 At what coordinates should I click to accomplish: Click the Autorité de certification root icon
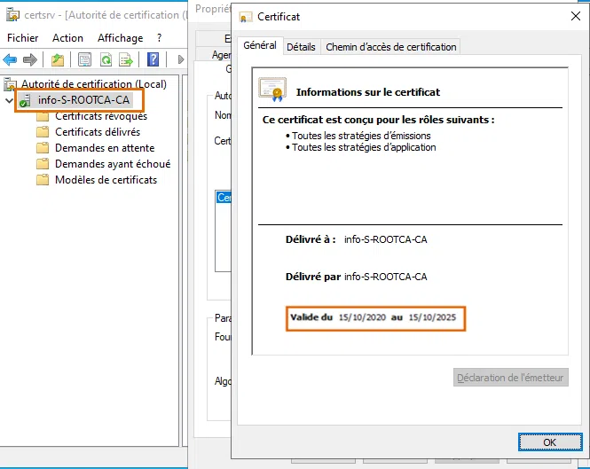10,84
